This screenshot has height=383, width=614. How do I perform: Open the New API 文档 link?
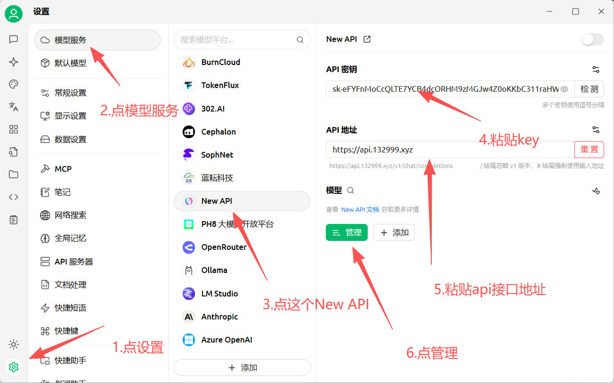tap(360, 209)
